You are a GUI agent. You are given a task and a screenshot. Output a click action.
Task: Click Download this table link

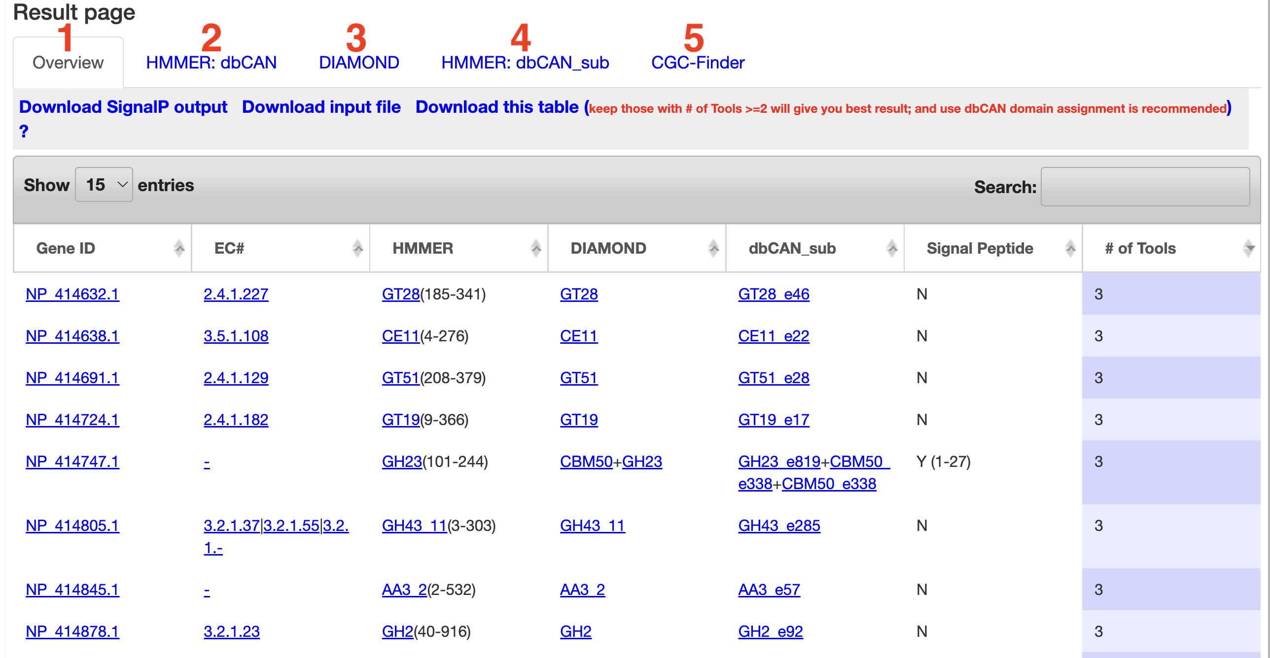[497, 107]
